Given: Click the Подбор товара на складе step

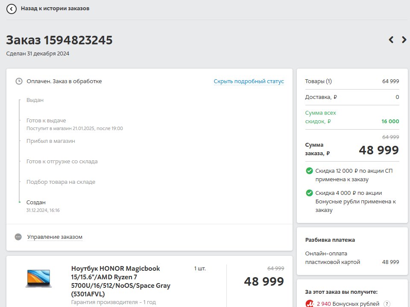Looking at the screenshot, I should pos(61,182).
